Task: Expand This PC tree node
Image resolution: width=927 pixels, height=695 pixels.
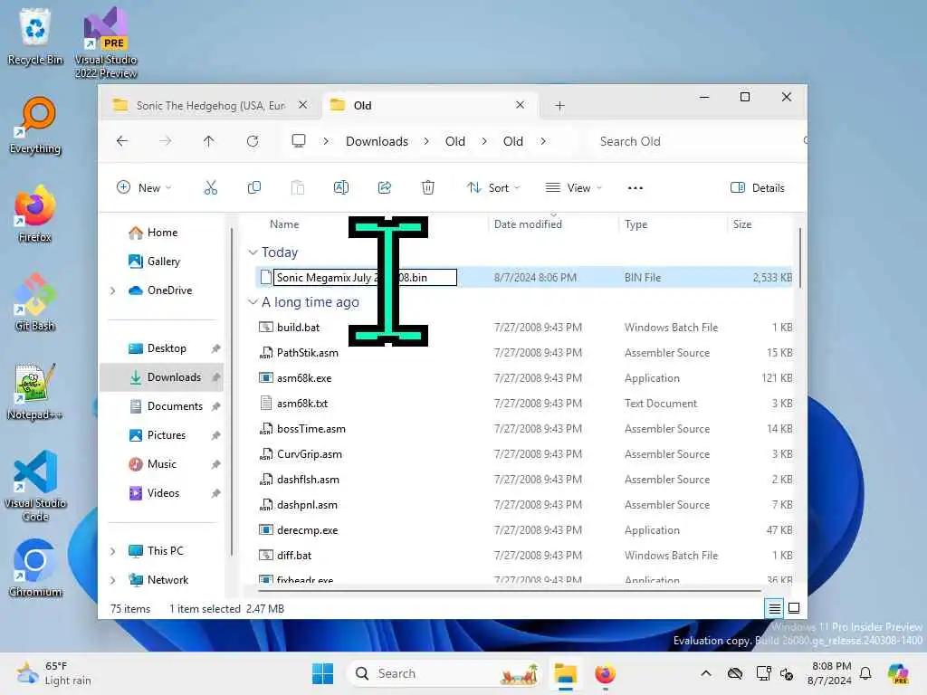Action: tap(112, 551)
